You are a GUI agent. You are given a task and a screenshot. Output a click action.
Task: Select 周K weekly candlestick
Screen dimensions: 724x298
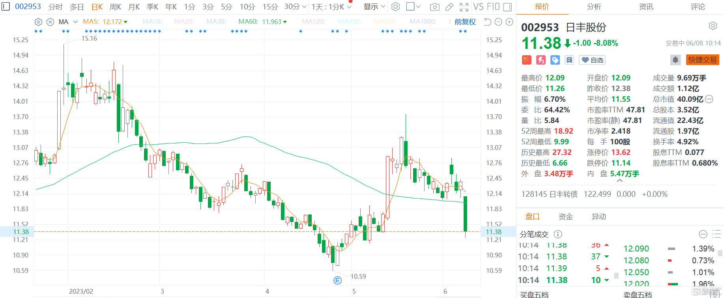pyautogui.click(x=115, y=7)
